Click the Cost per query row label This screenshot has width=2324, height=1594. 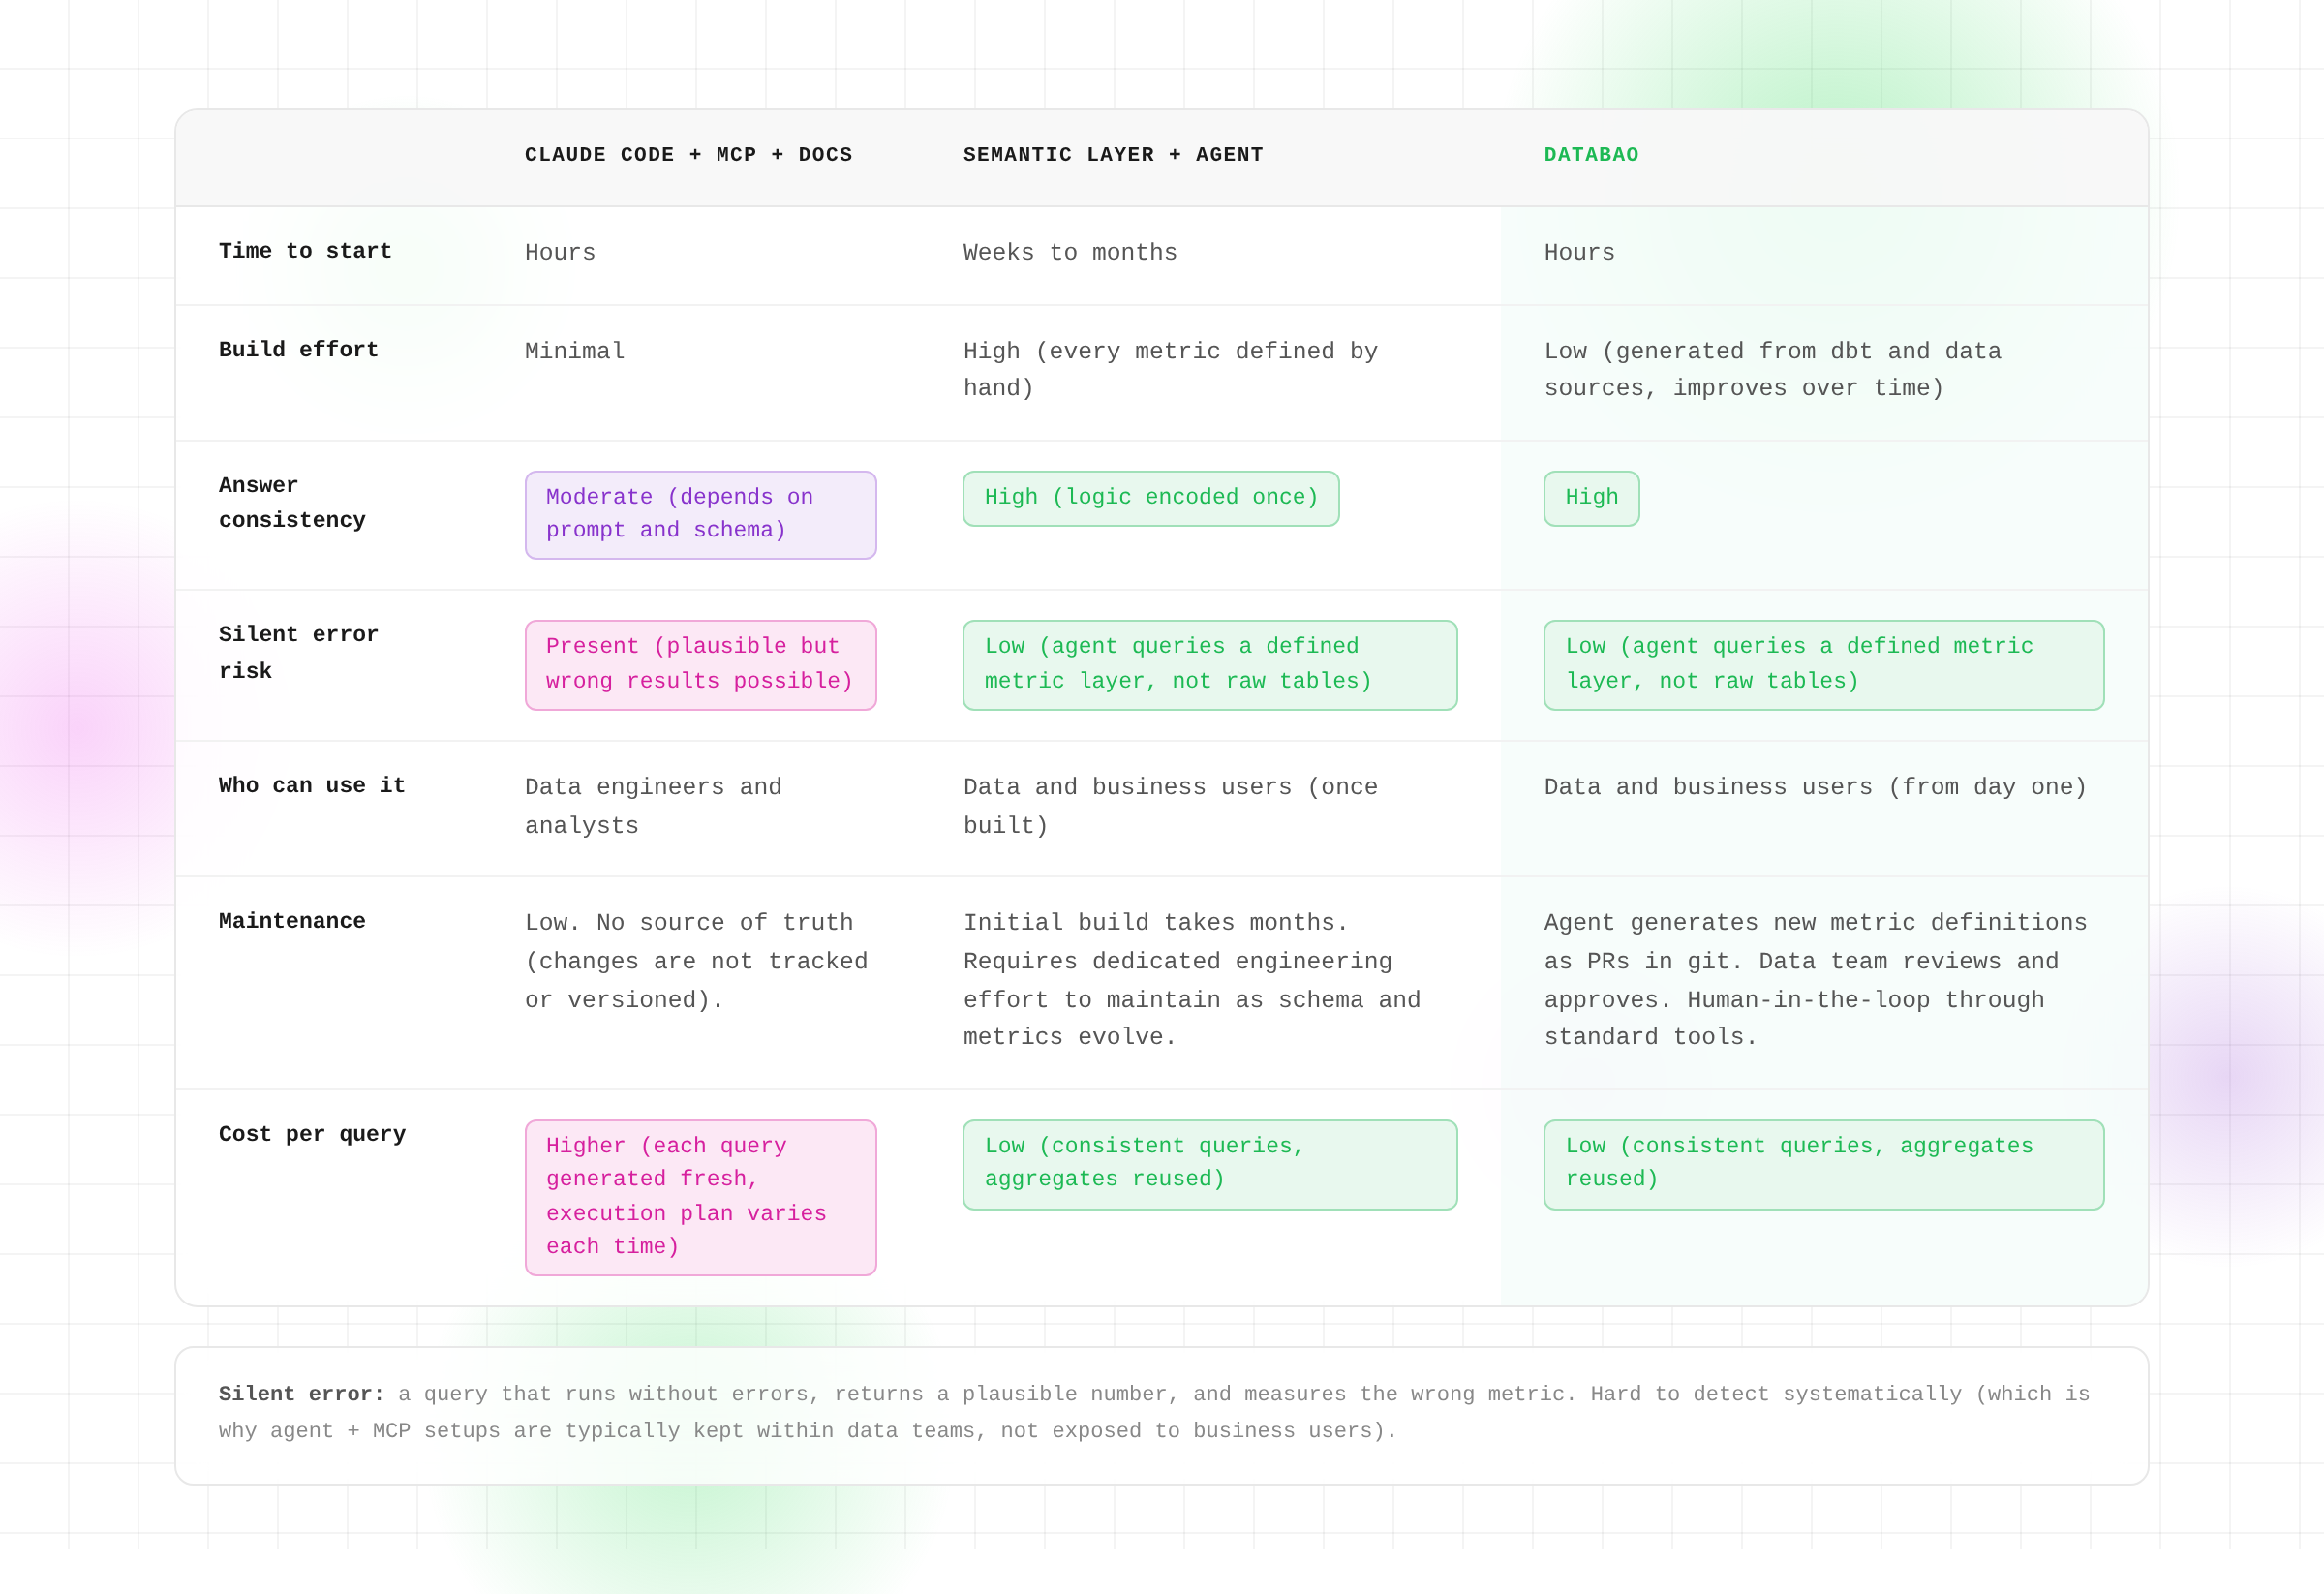[x=312, y=1134]
